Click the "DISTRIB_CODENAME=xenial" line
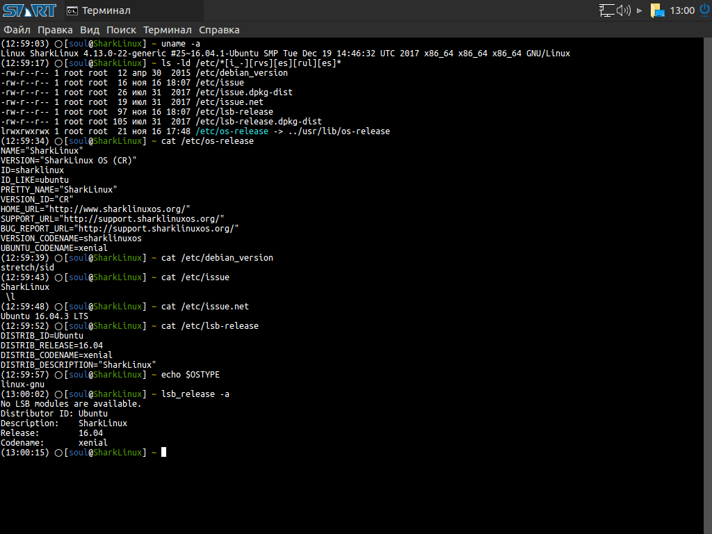This screenshot has width=712, height=534. point(56,355)
